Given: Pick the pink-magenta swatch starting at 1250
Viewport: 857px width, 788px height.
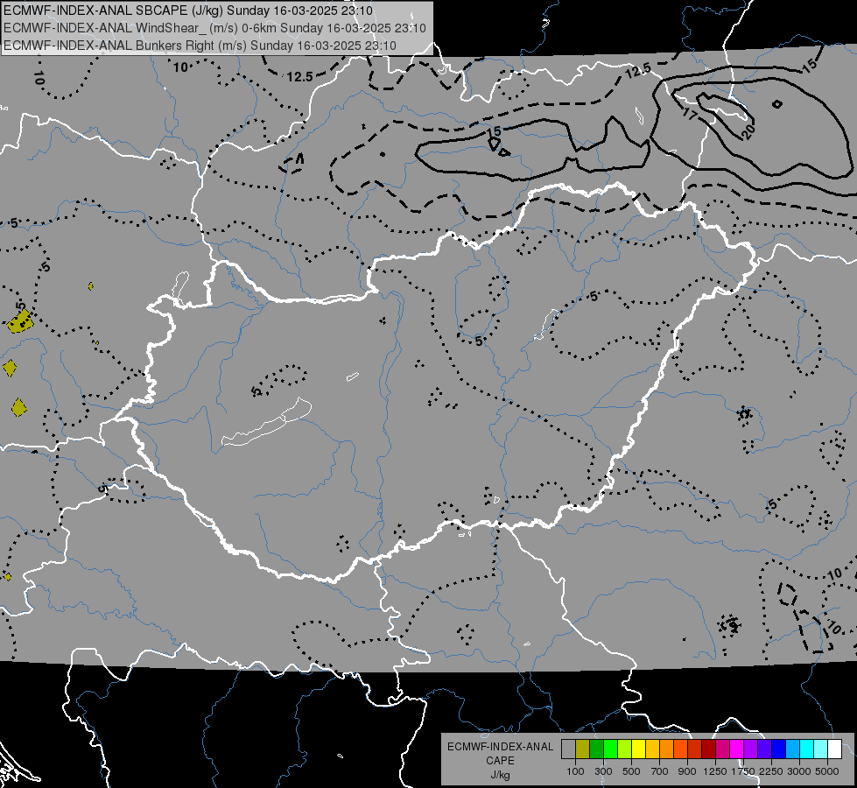Looking at the screenshot, I should tap(722, 749).
